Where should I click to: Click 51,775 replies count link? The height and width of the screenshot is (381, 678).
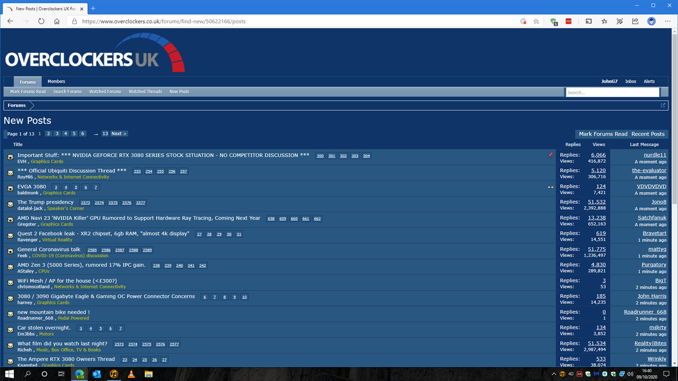(x=597, y=249)
